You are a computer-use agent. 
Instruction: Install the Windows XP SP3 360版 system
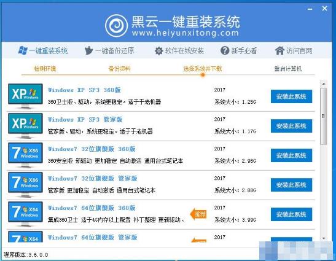(x=291, y=96)
